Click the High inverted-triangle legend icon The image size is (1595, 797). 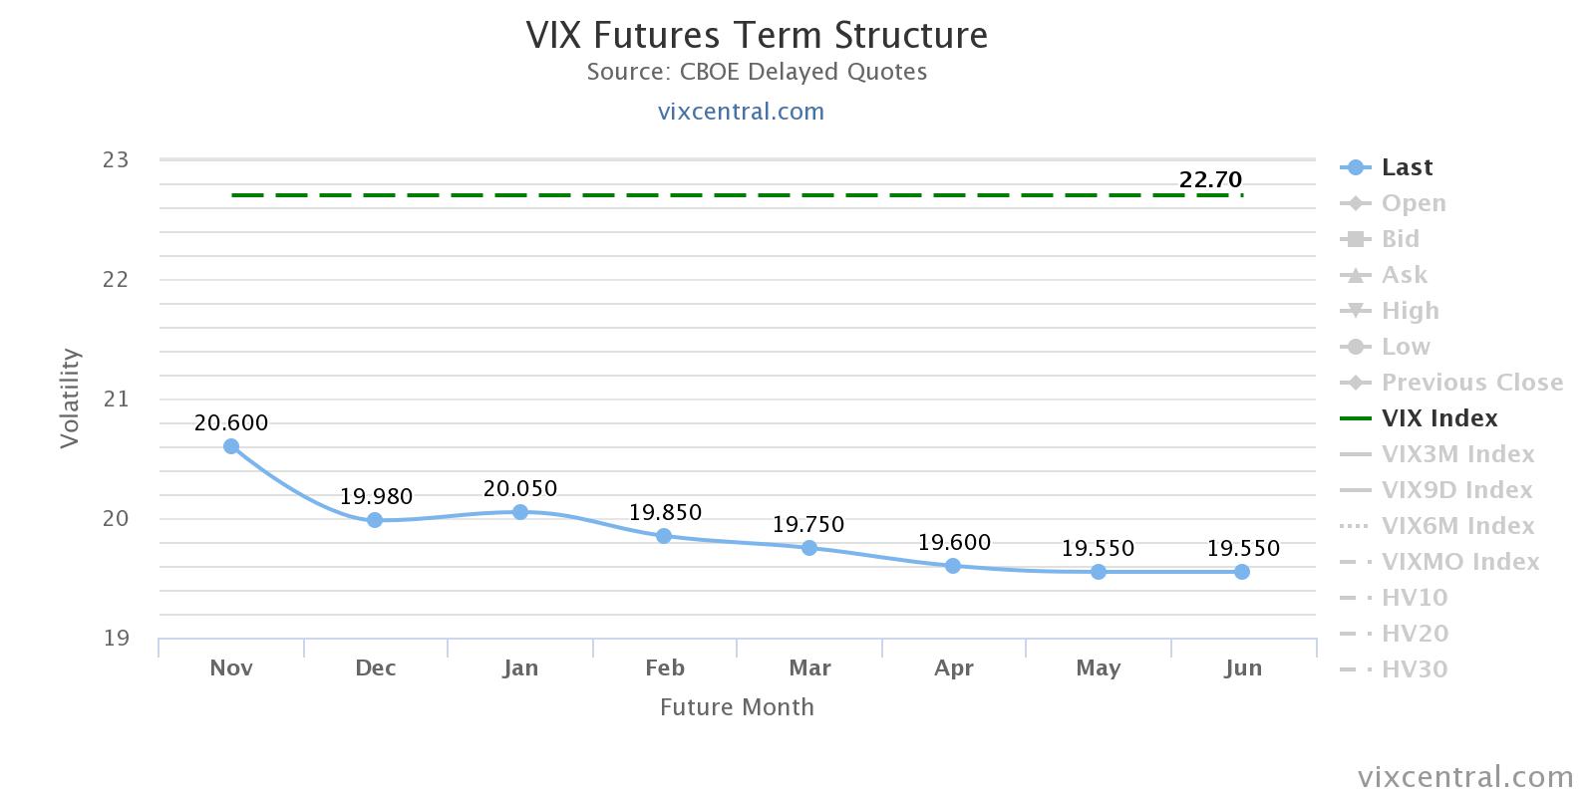1355,311
